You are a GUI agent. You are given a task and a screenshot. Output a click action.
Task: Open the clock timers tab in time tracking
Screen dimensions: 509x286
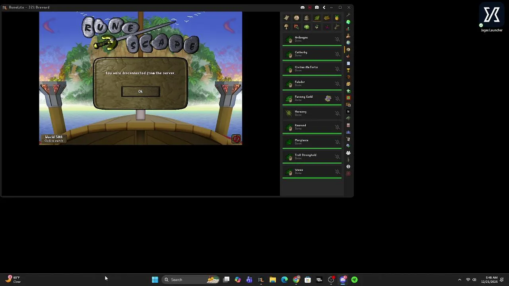(x=296, y=17)
